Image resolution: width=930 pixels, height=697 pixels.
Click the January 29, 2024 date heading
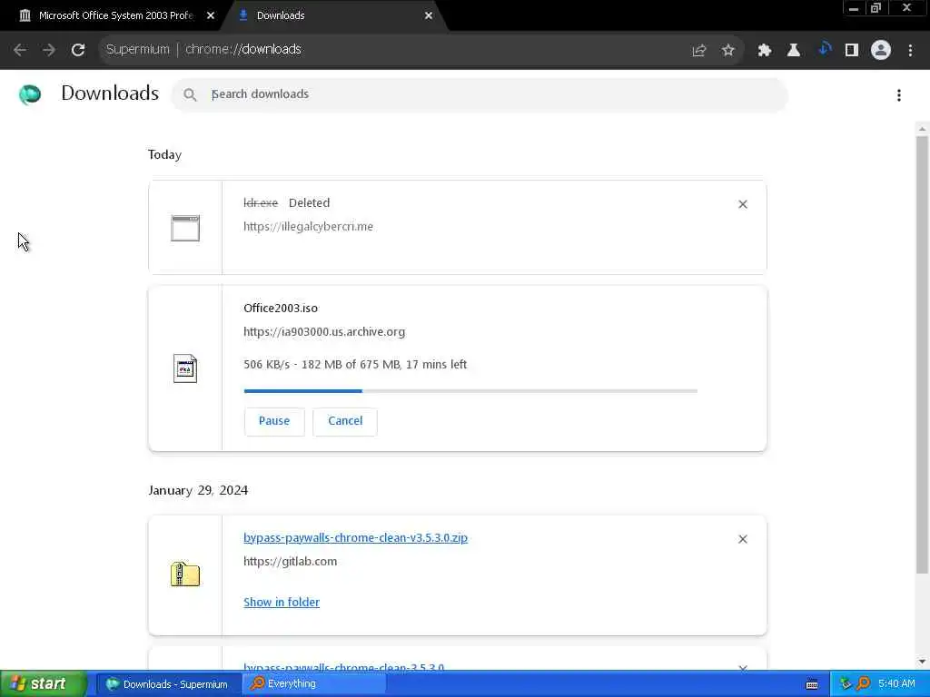tap(198, 491)
